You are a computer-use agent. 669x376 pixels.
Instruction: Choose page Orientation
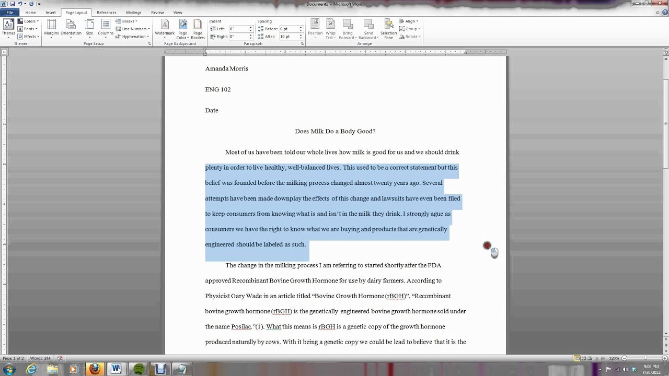pyautogui.click(x=71, y=28)
